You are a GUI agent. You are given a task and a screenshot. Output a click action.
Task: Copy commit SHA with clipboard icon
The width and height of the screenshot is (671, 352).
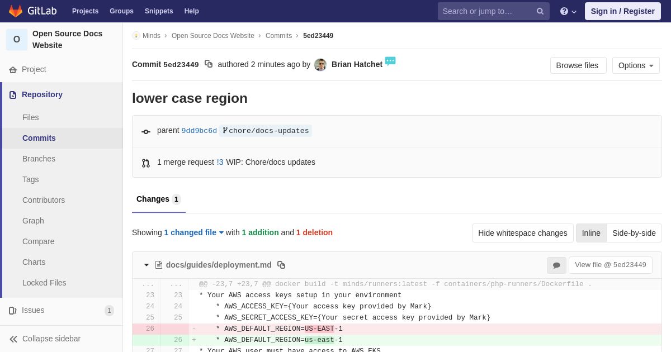pos(209,64)
